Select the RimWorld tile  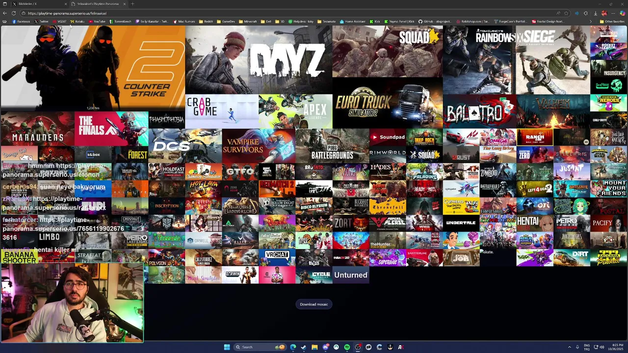tap(388, 154)
